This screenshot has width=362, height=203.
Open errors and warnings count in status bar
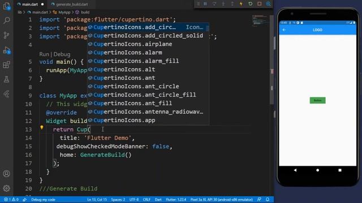point(11,200)
